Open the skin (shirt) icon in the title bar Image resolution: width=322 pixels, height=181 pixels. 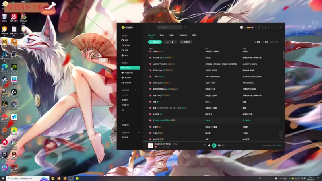(259, 27)
